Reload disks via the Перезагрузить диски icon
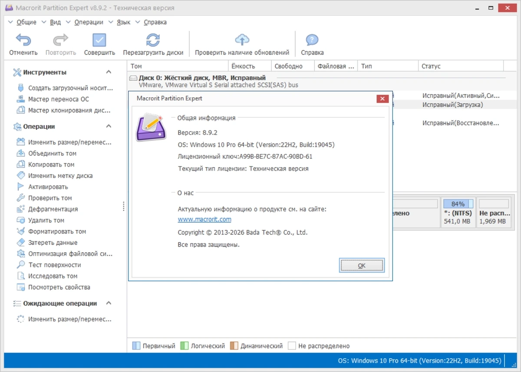The width and height of the screenshot is (521, 372). click(x=153, y=40)
